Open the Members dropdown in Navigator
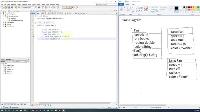200x112 pixels. 7,62
